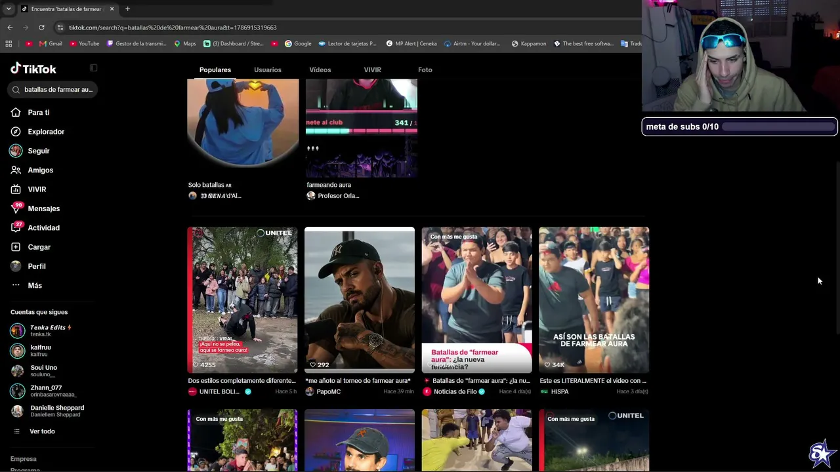Open Cargar to upload a video

(31, 247)
